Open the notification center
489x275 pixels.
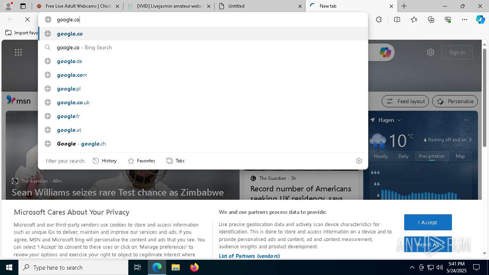tap(476, 267)
